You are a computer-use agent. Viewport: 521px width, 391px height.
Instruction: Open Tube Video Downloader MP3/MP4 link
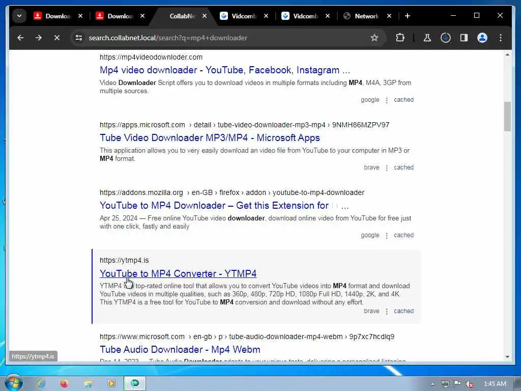[210, 137]
